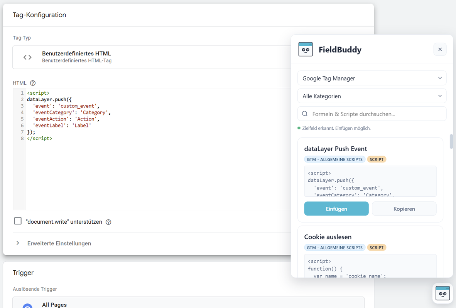Click SCRIPT badge on dataLayer Push Event card
Image resolution: width=456 pixels, height=308 pixels.
tap(376, 159)
